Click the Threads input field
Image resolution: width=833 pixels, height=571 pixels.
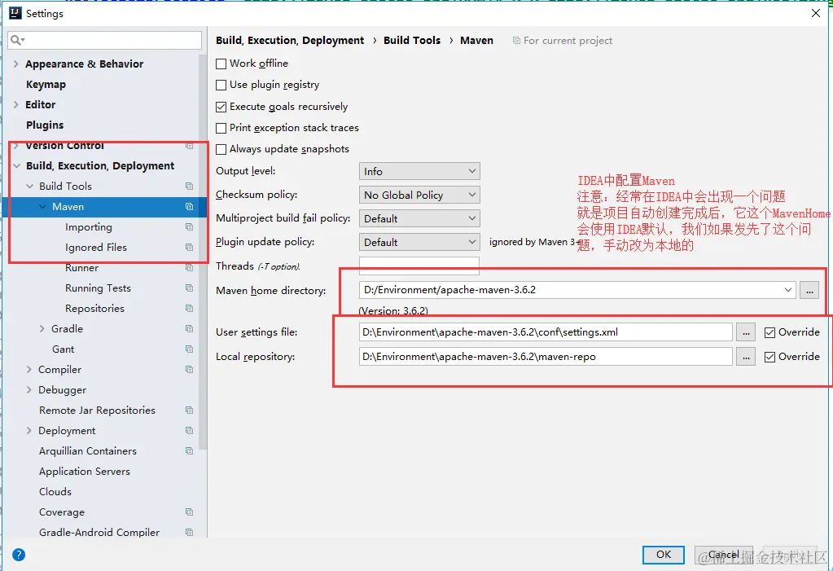click(x=419, y=266)
